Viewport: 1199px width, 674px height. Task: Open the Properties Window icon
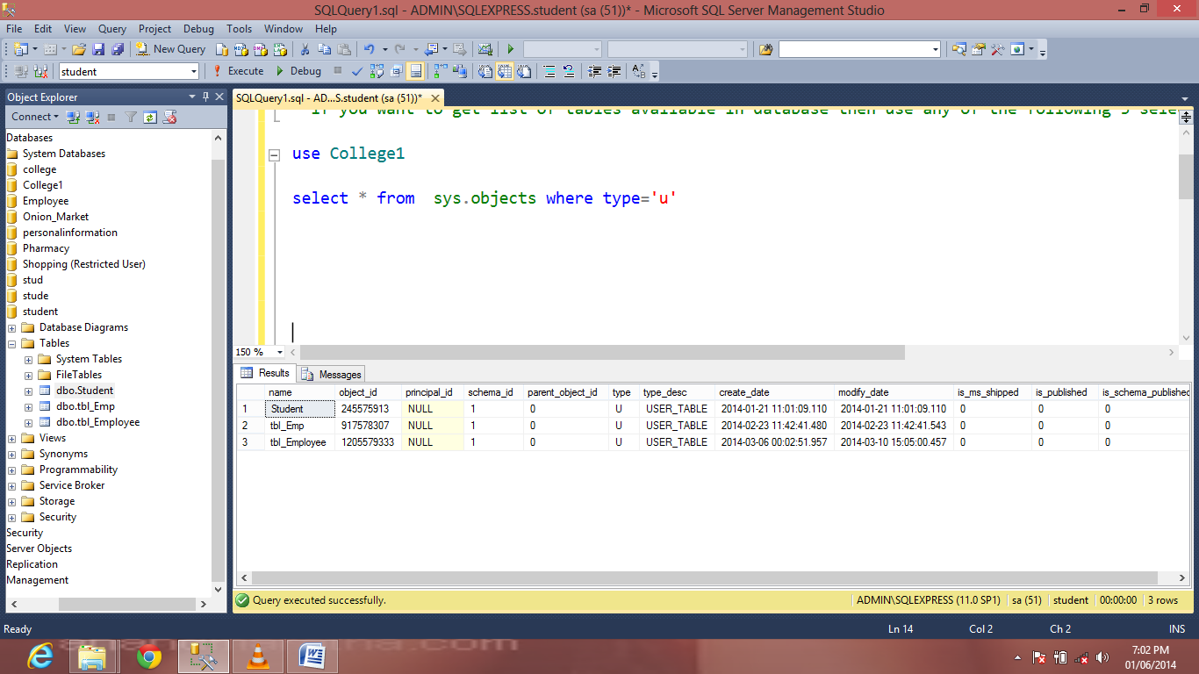[977, 49]
